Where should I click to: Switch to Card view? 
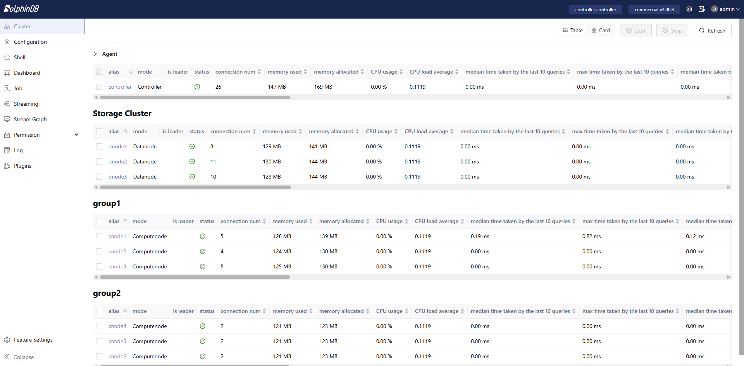[601, 30]
